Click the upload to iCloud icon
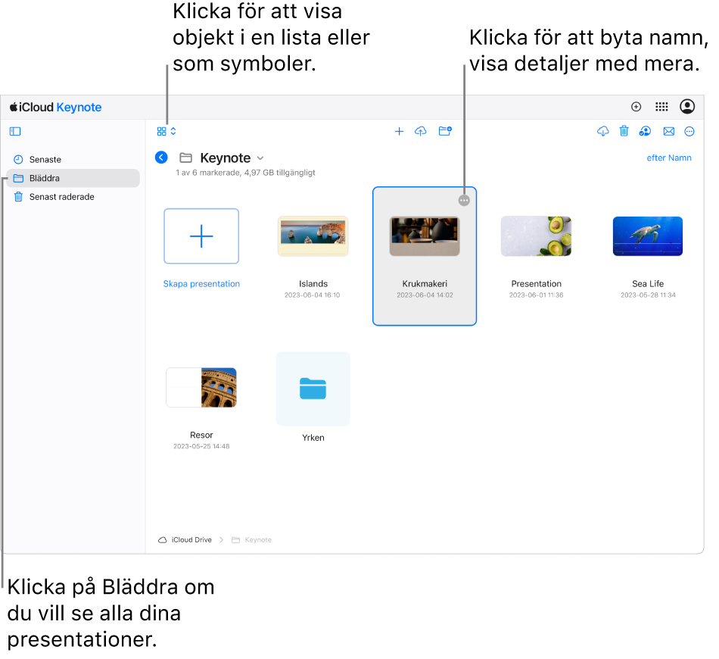 click(x=421, y=132)
